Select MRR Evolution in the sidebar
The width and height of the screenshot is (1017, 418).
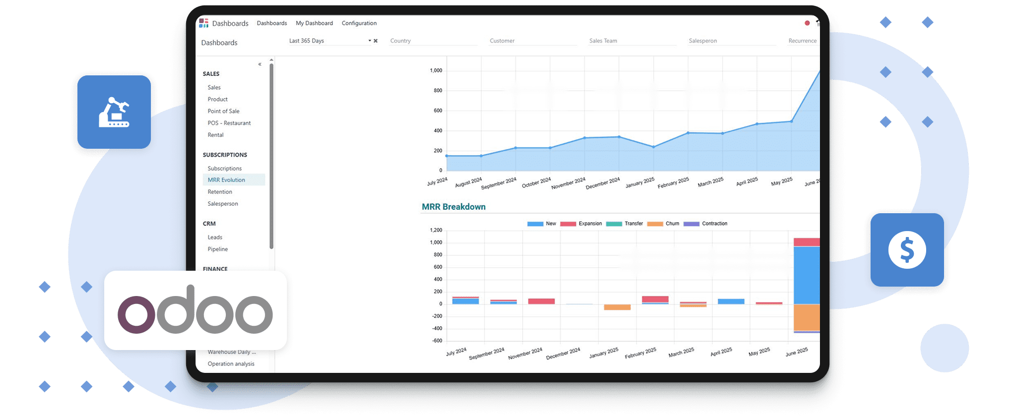tap(226, 180)
